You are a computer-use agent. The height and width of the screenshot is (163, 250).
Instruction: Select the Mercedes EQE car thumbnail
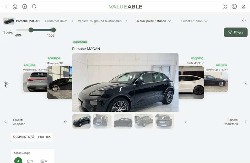click(x=59, y=82)
